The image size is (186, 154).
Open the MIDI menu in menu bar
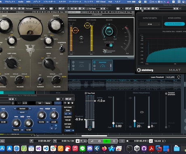pyautogui.click(x=28, y=2)
